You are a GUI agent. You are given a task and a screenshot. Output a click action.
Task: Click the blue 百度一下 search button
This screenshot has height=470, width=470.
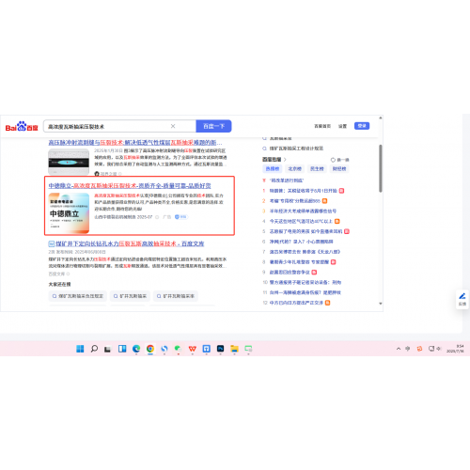point(213,126)
